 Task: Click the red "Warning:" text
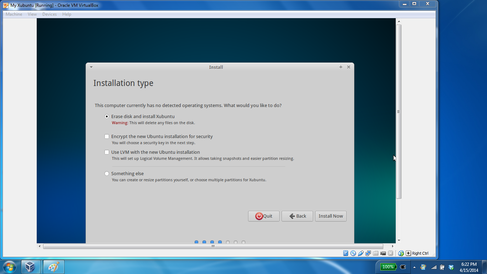click(120, 123)
